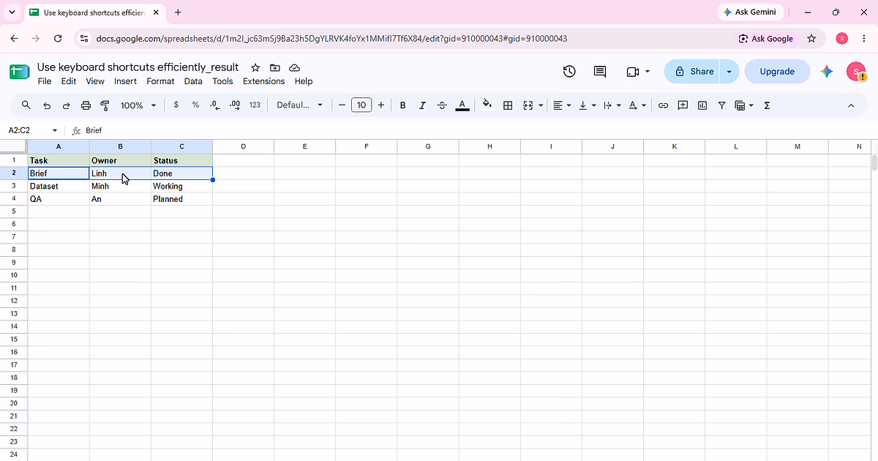Open the Format menu
Viewport: 878px width, 461px height.
click(x=160, y=81)
